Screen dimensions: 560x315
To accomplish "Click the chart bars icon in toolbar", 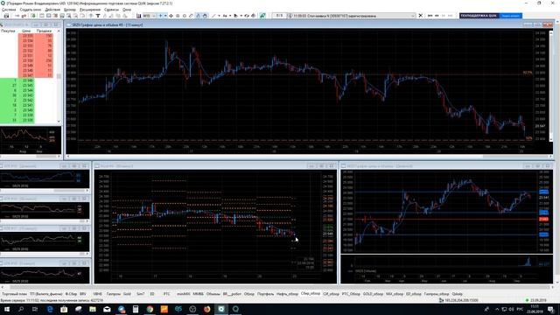I will click(x=138, y=16).
